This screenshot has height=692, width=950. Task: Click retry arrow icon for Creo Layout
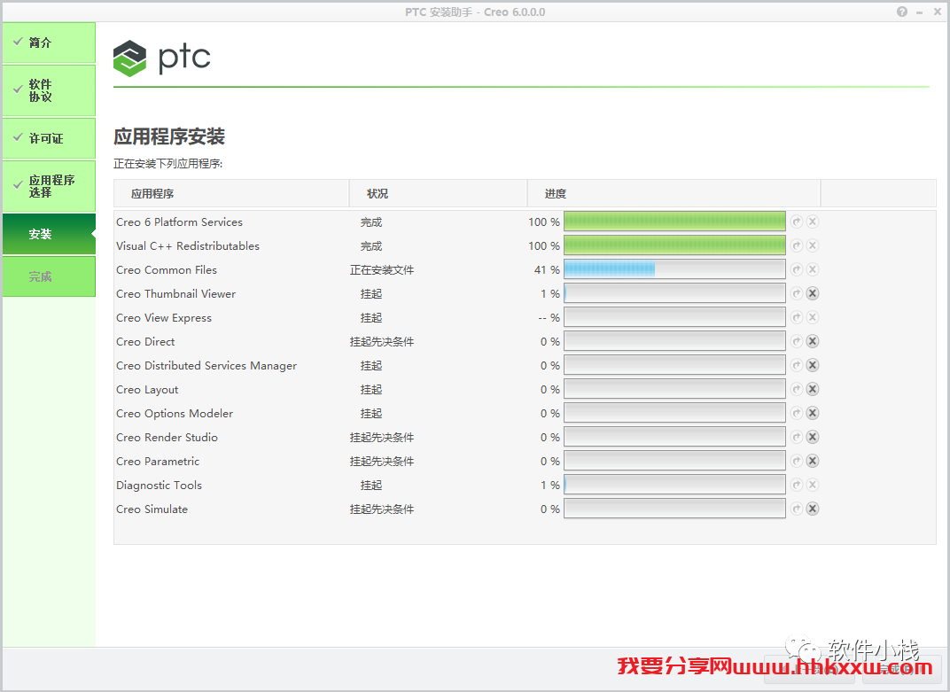point(797,389)
